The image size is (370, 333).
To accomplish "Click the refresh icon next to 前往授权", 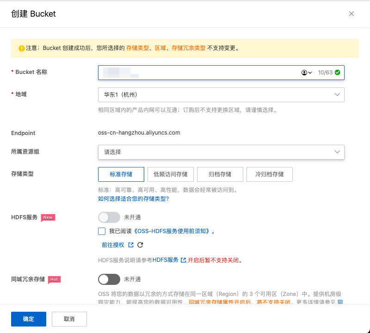I will 140,245.
